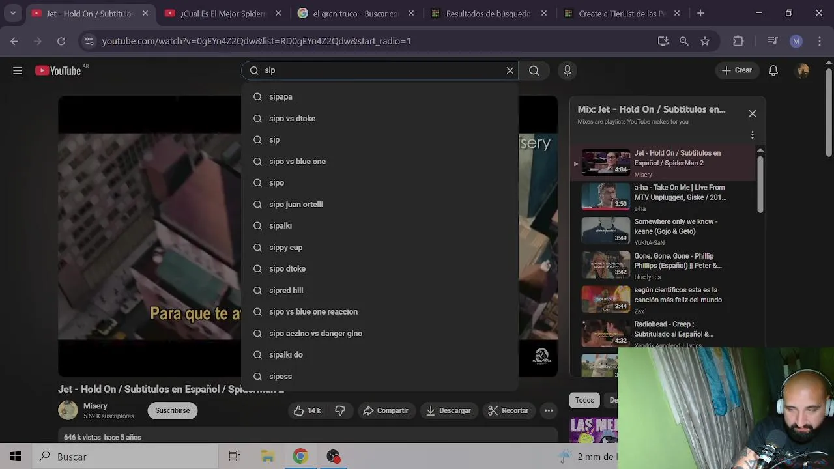Select the "sipess" suggestion
Viewport: 834px width, 469px height.
(x=380, y=376)
